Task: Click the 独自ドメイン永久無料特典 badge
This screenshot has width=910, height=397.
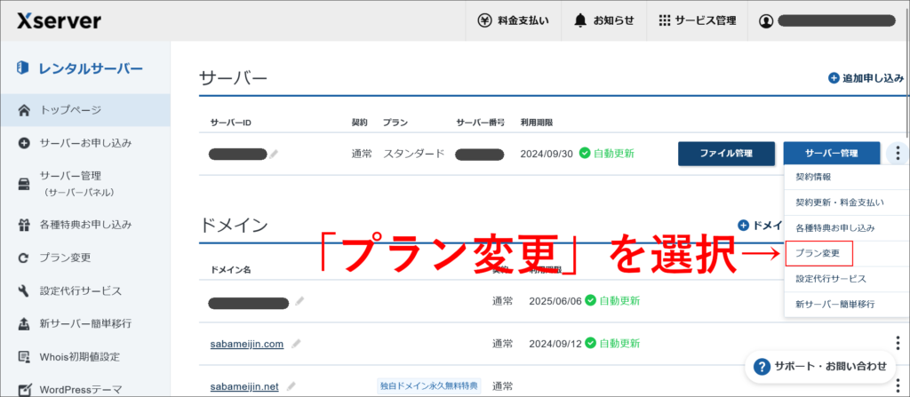Action: tap(429, 385)
